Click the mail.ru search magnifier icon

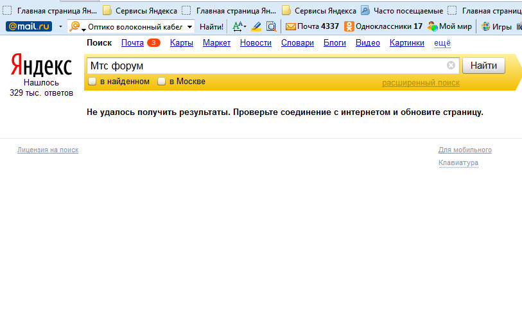click(x=75, y=26)
